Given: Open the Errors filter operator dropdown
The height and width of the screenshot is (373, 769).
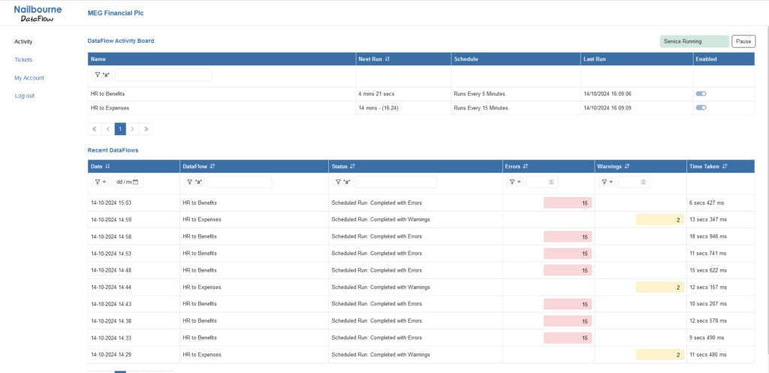Looking at the screenshot, I should pos(514,182).
